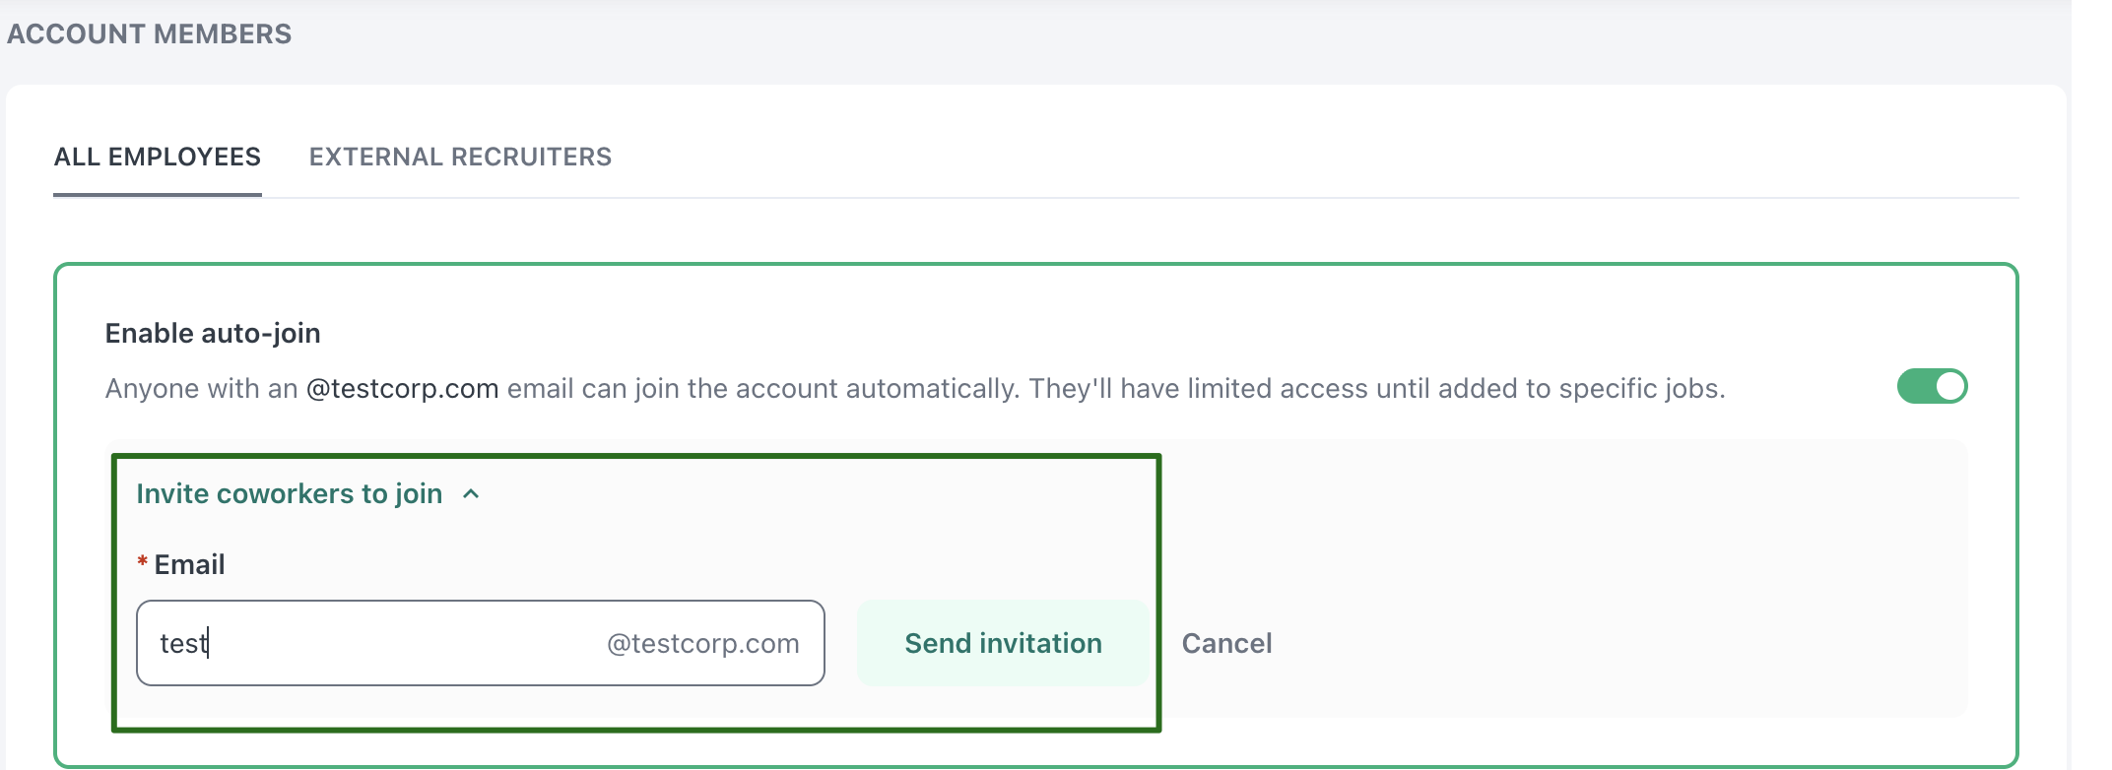Screen dimensions: 2112x770
Task: Click the bold @testcorp.com domain in the description
Action: [x=402, y=389]
